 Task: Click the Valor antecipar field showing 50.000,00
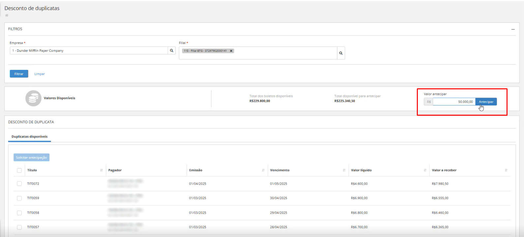point(454,102)
